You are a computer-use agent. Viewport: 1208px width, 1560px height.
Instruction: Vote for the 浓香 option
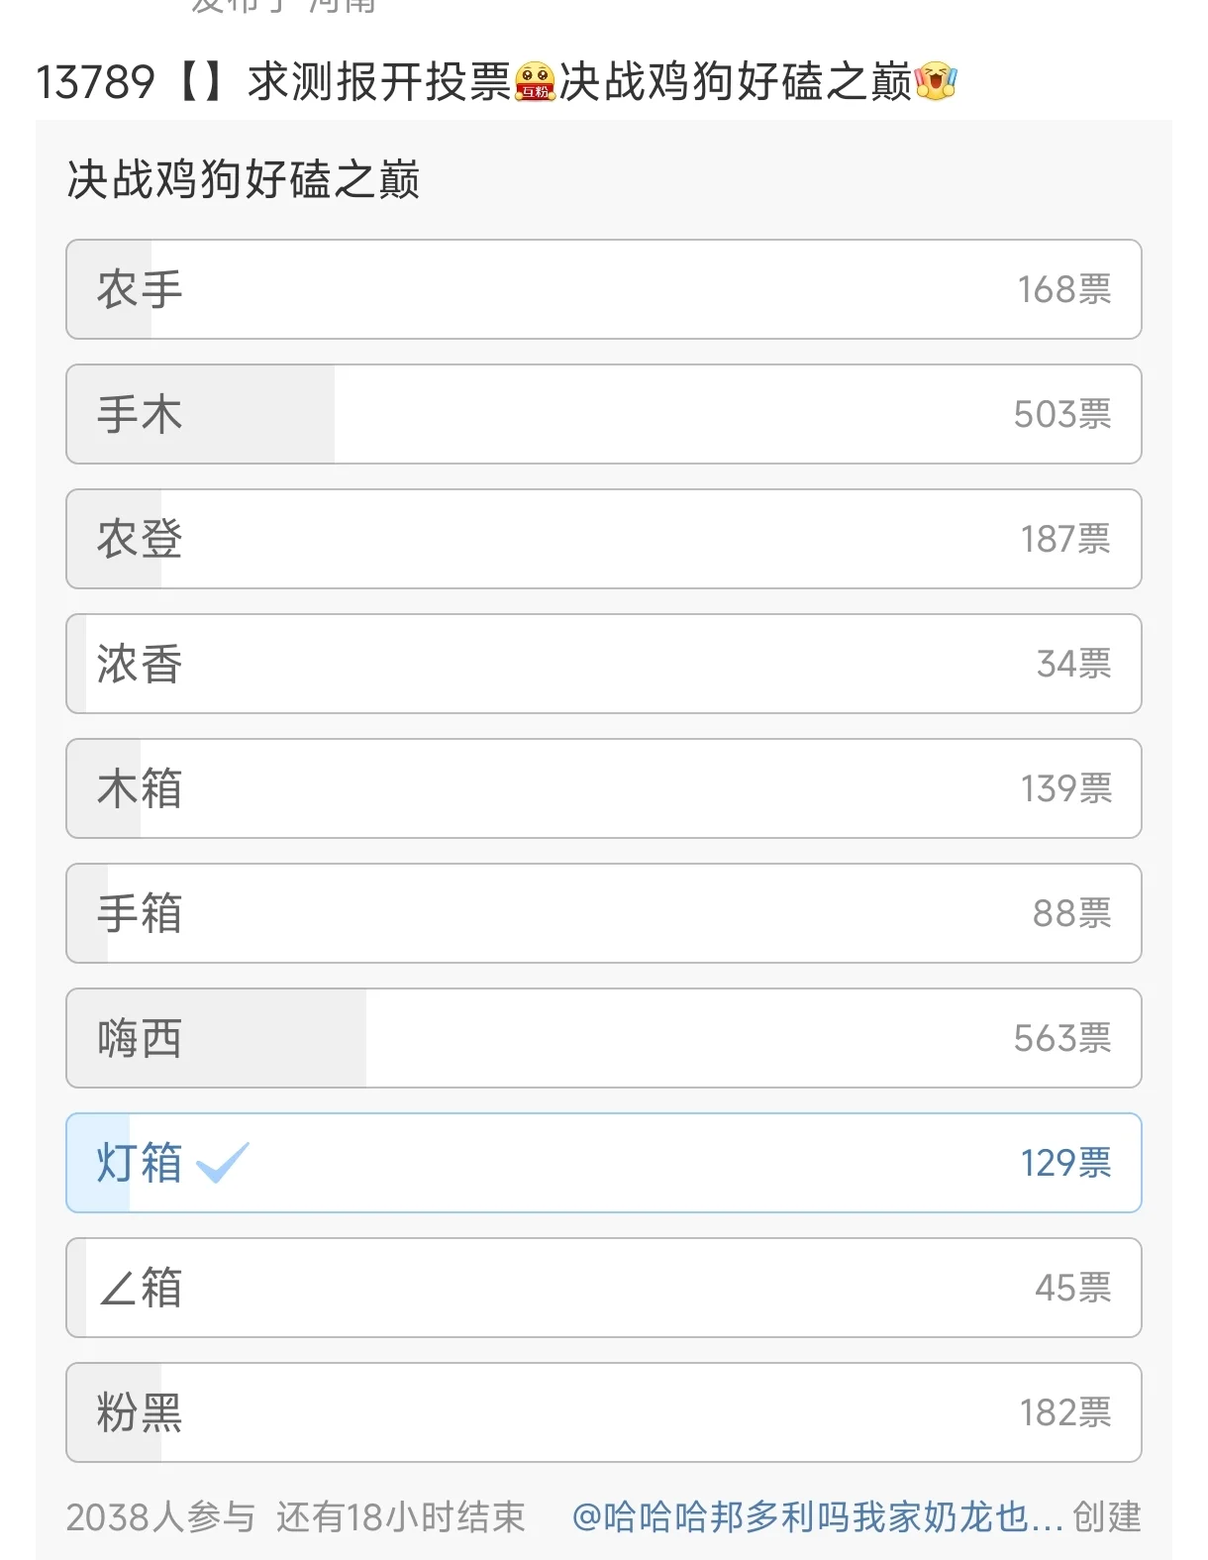(x=602, y=664)
